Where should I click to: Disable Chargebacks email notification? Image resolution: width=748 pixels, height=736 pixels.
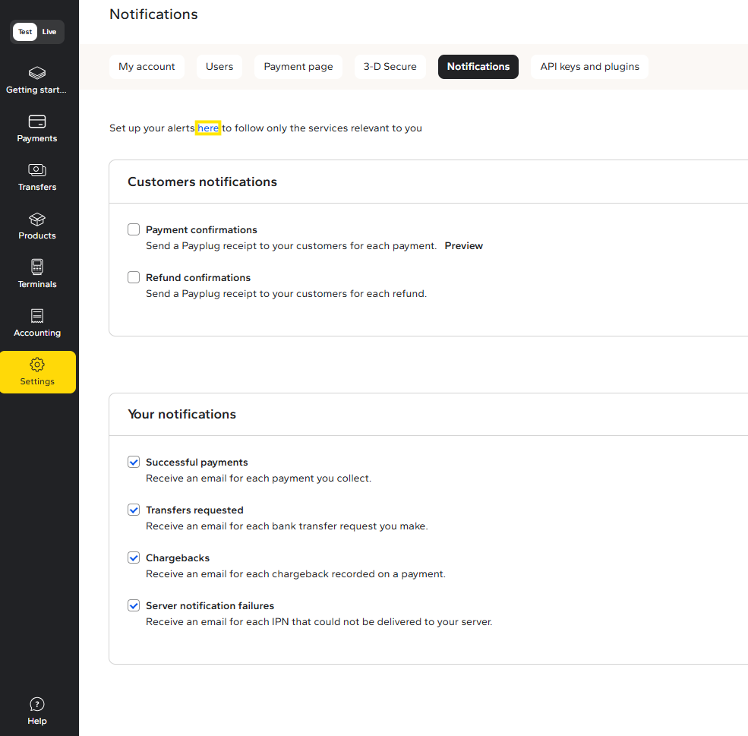click(x=134, y=558)
